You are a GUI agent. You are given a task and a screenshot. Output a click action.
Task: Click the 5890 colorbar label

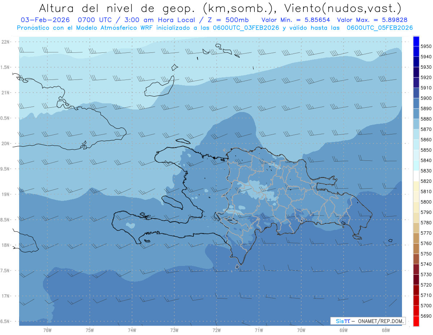click(x=426, y=108)
